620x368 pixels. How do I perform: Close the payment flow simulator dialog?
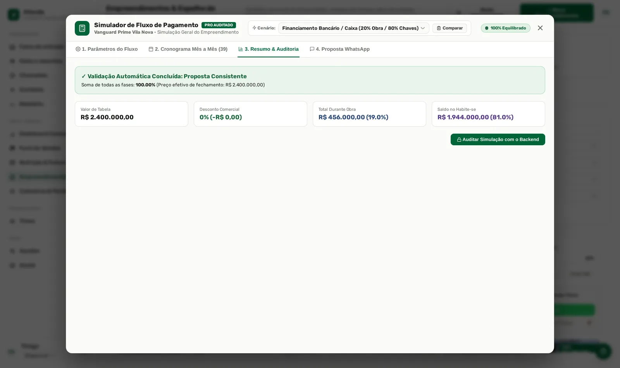pos(540,28)
